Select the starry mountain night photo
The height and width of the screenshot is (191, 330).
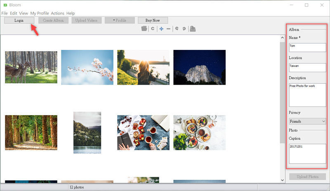pyautogui.click(x=199, y=67)
